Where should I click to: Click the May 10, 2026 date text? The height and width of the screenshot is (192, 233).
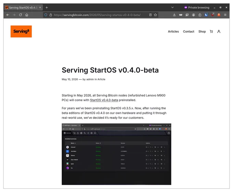point(70,79)
